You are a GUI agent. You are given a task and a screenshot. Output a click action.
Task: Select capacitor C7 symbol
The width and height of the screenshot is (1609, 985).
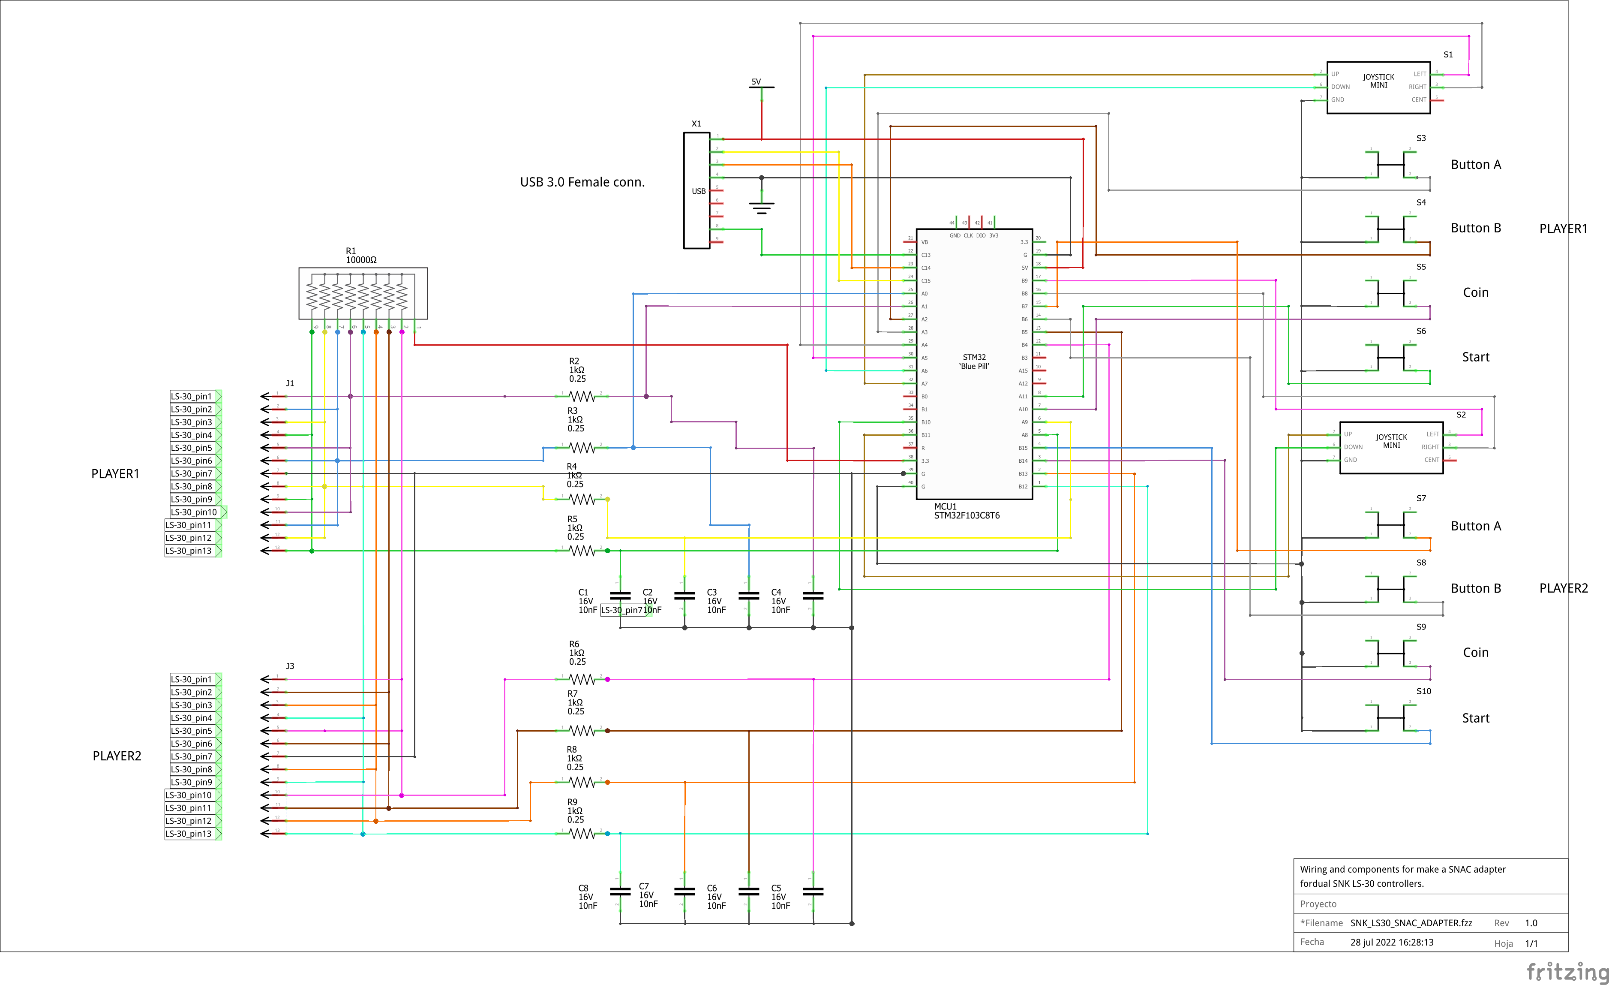click(x=684, y=891)
